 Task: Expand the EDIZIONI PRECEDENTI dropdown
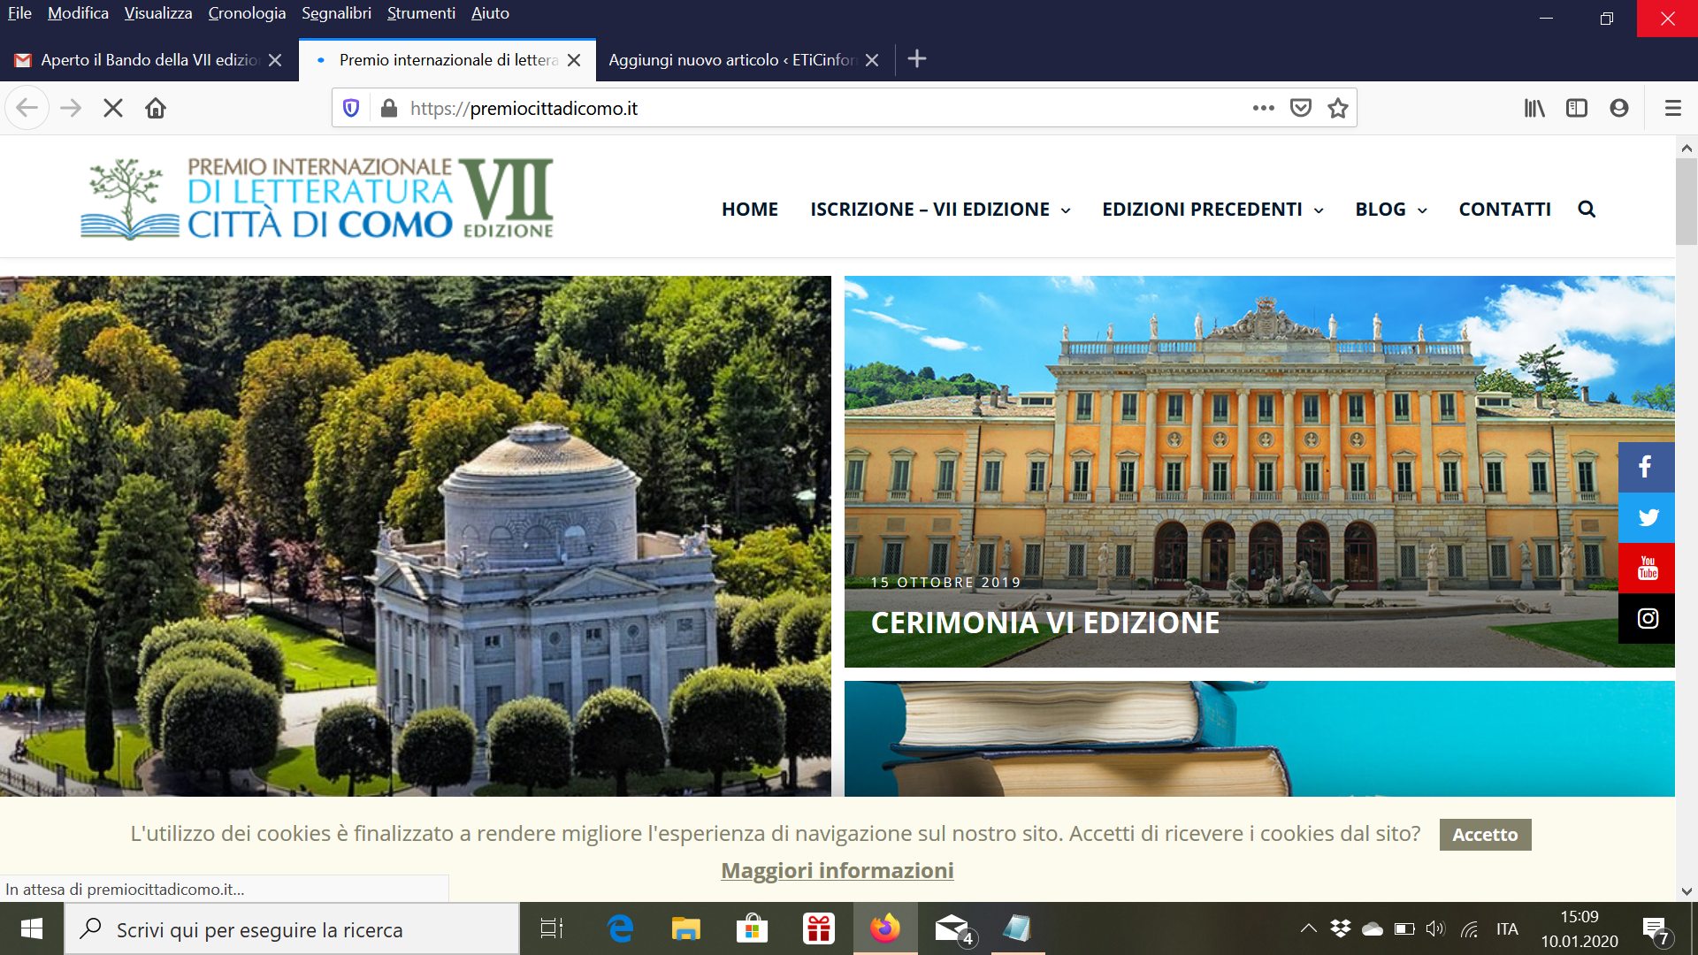pyautogui.click(x=1212, y=209)
